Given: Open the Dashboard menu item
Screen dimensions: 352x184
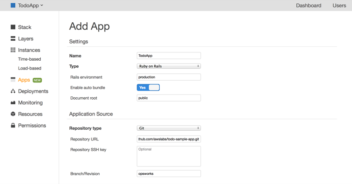Looking at the screenshot, I should (x=308, y=6).
